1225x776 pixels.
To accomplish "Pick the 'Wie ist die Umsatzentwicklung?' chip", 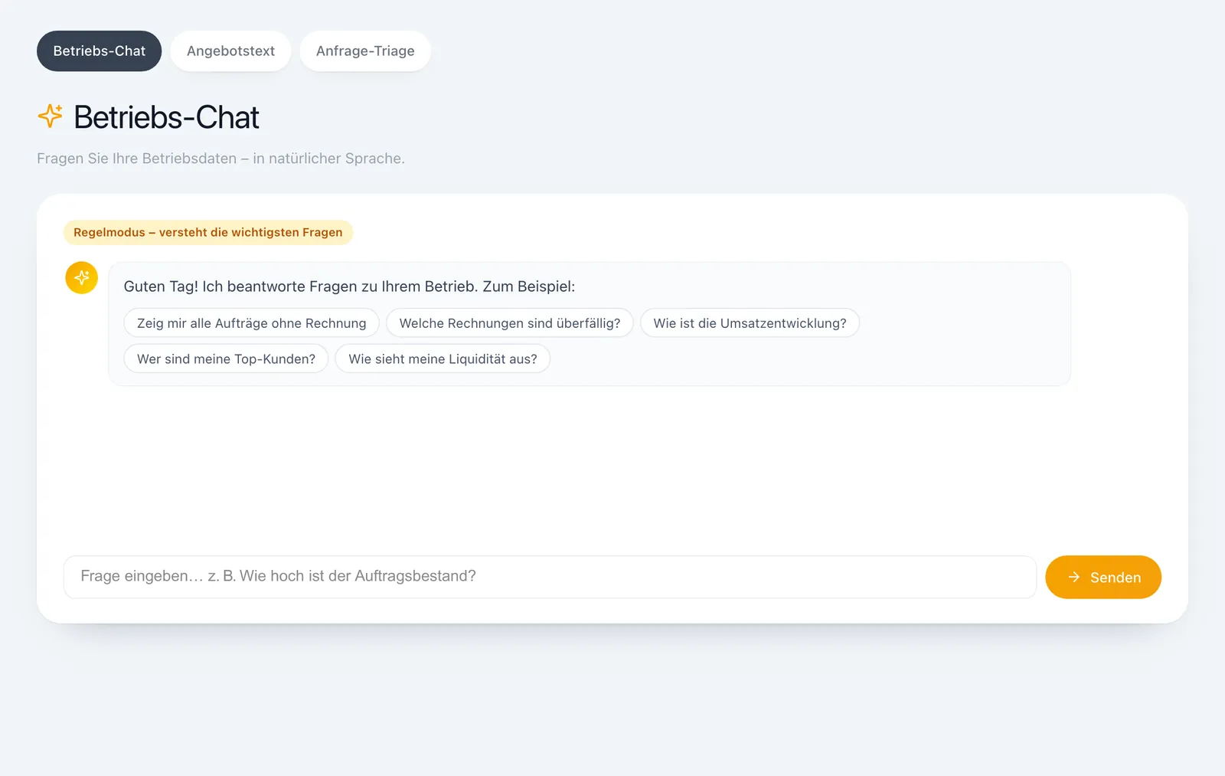I will pos(750,323).
